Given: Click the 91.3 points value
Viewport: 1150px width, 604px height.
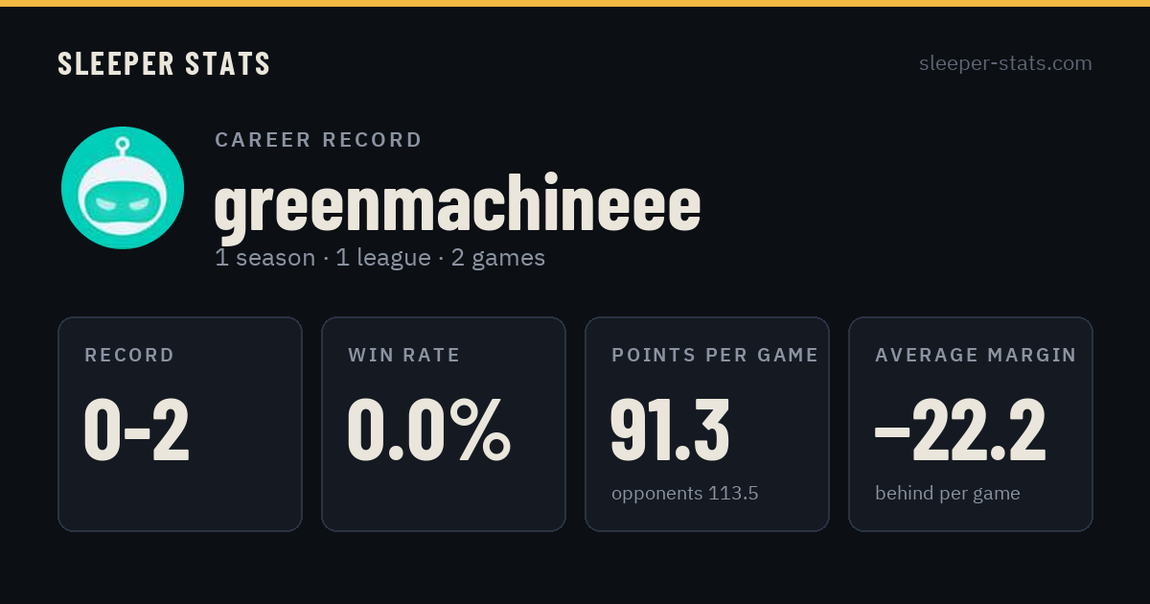Looking at the screenshot, I should pos(671,430).
